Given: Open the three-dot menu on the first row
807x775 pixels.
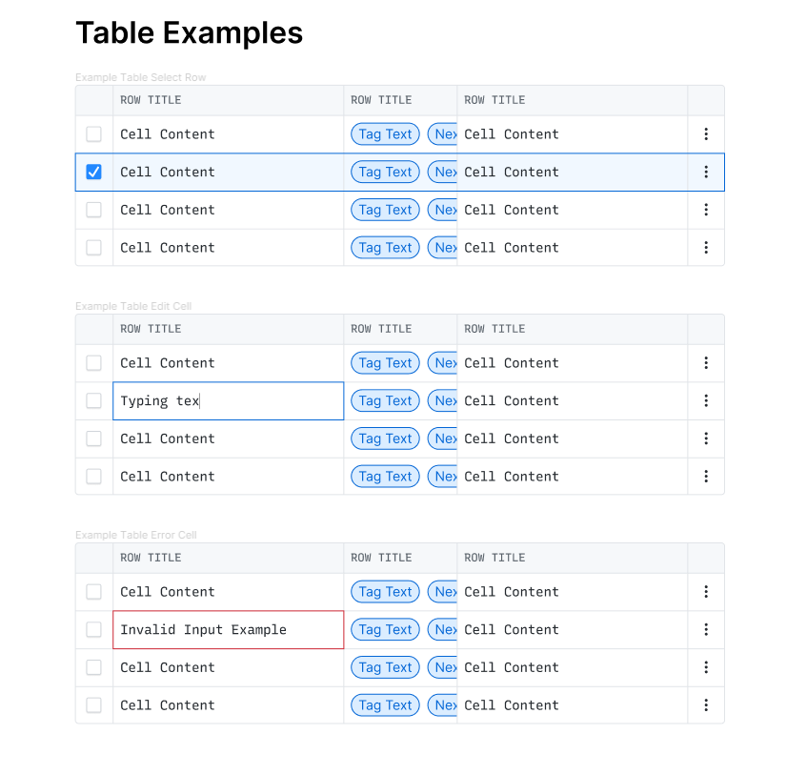Looking at the screenshot, I should (706, 133).
